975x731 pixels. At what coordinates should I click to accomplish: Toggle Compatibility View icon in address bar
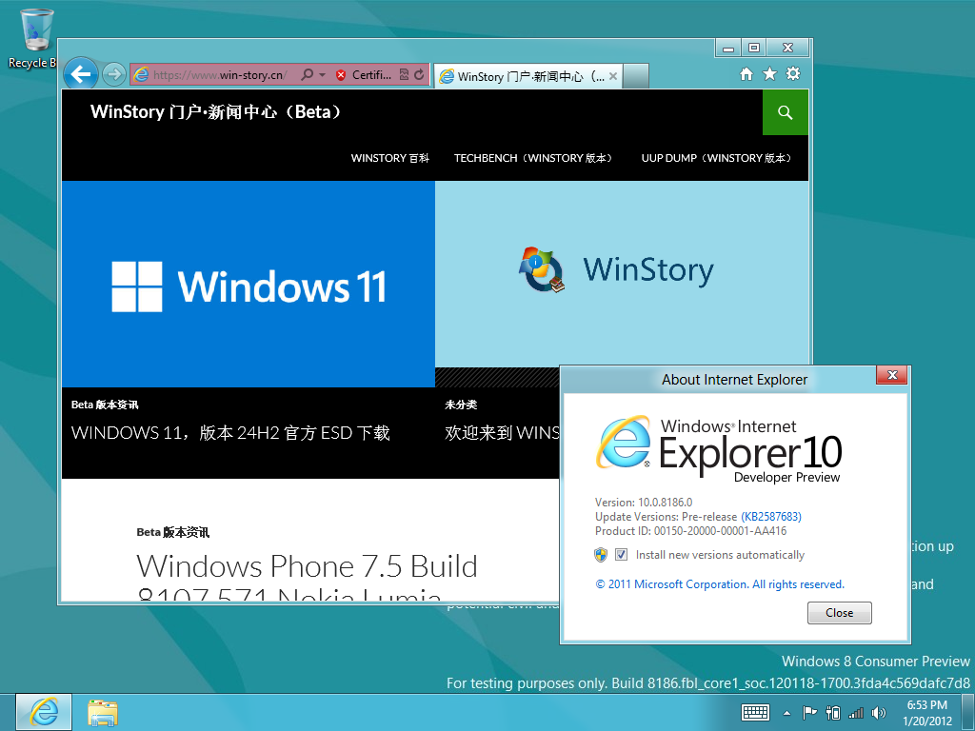pos(404,74)
